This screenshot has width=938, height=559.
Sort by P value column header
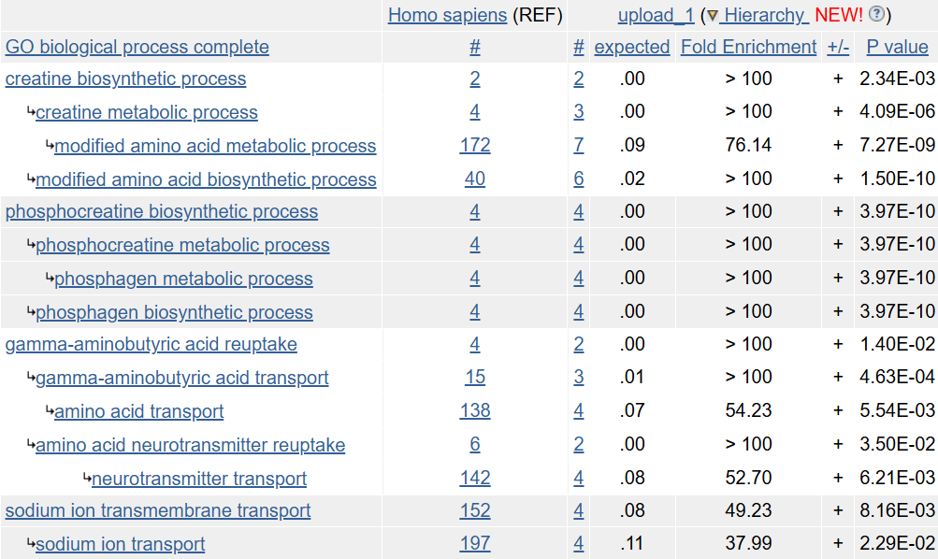click(x=898, y=47)
